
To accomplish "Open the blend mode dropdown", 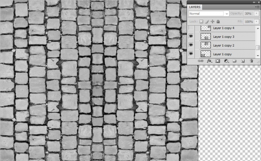I will 209,13.
